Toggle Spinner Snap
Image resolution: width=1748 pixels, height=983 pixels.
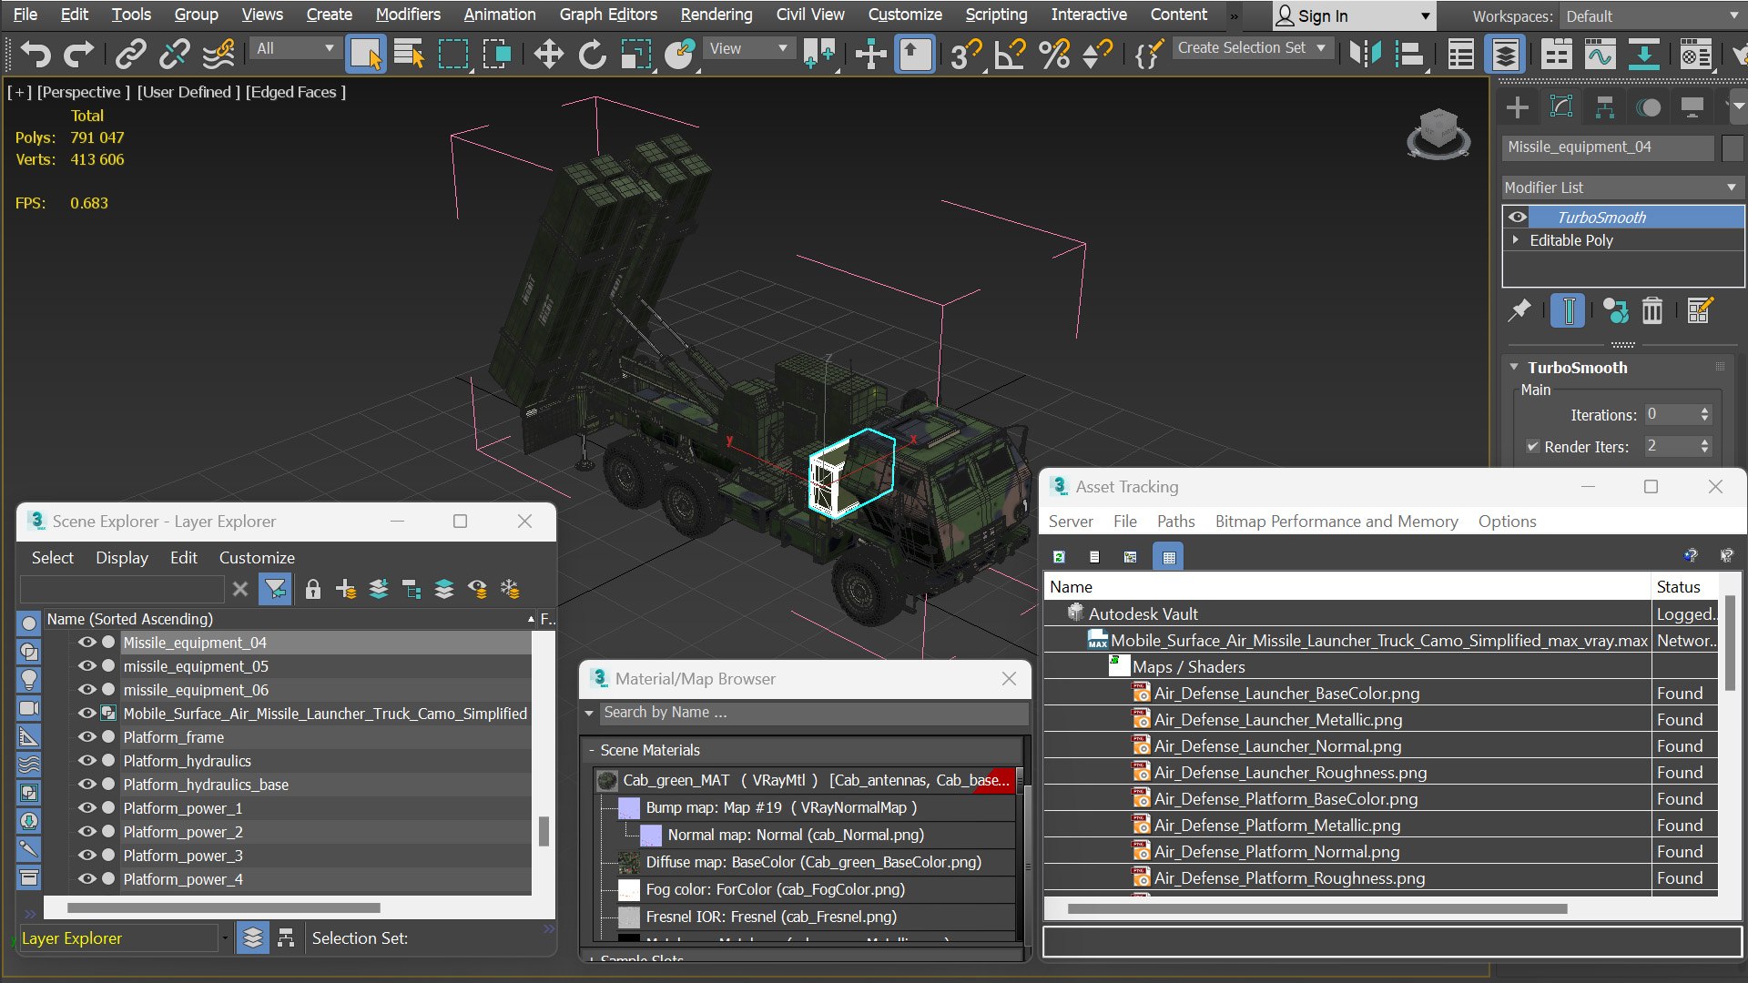1098,54
